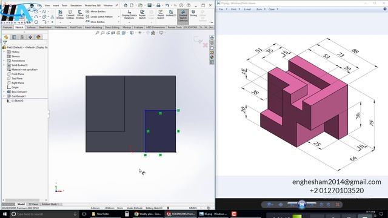This screenshot has height=218, width=388.
Task: Open the Window menu in SolidWorks
Action: [x=108, y=5]
